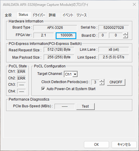This screenshot has height=151, width=139.
Task: Click the Ch4 state box
Action: [x=22, y=91]
